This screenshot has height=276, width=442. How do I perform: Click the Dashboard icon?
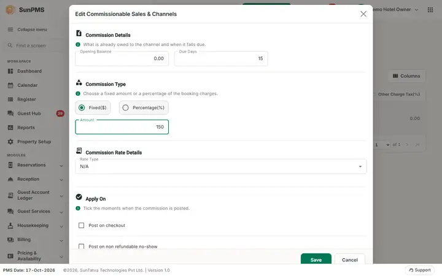point(10,71)
